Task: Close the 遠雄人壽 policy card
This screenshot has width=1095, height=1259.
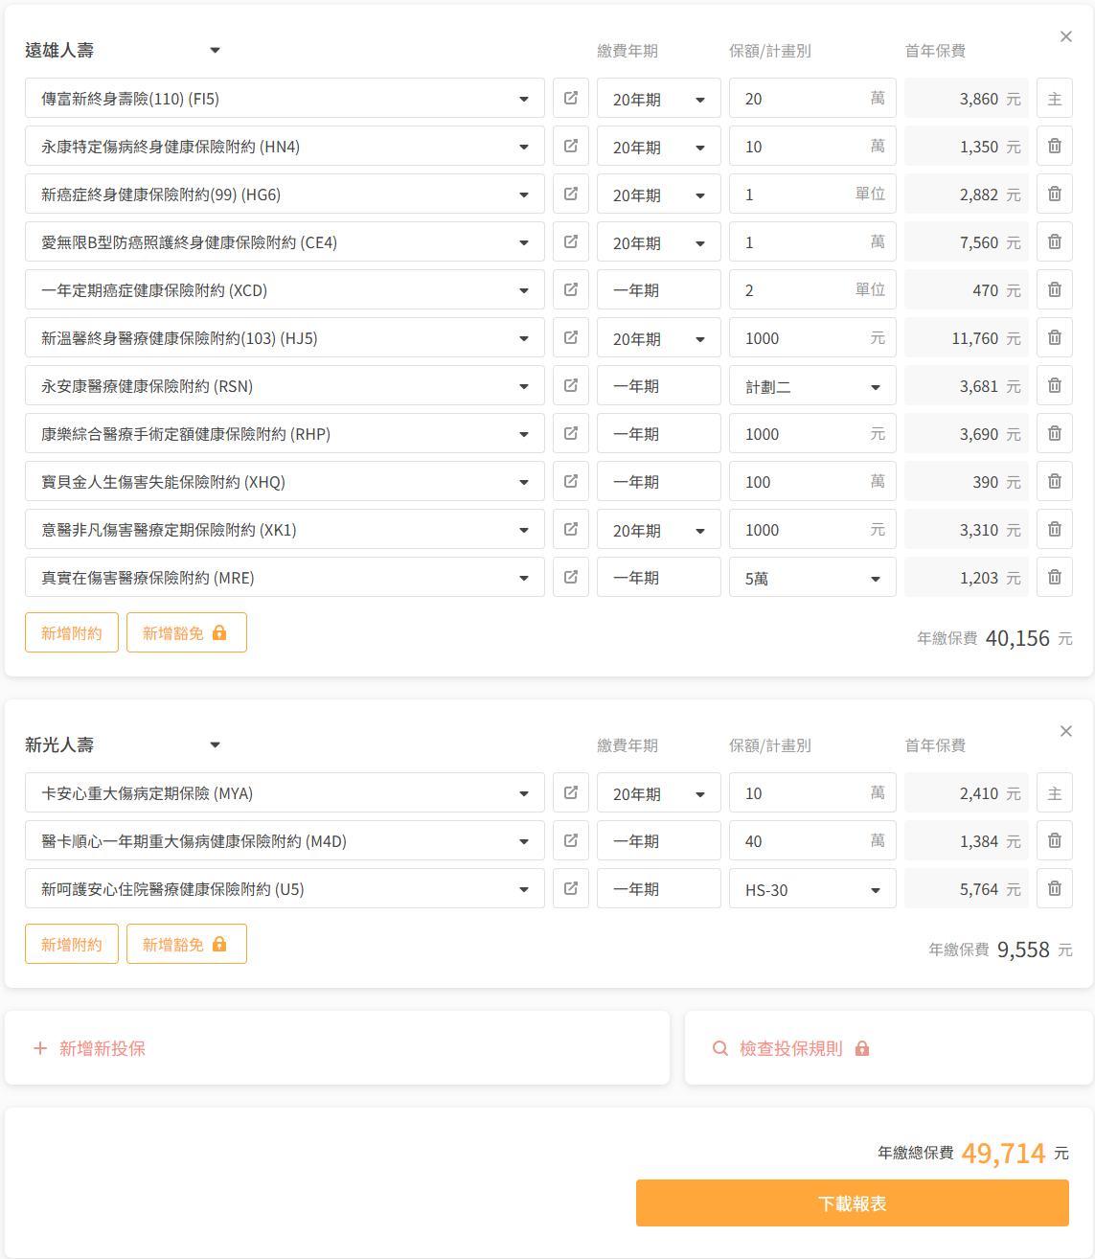Action: click(1066, 36)
